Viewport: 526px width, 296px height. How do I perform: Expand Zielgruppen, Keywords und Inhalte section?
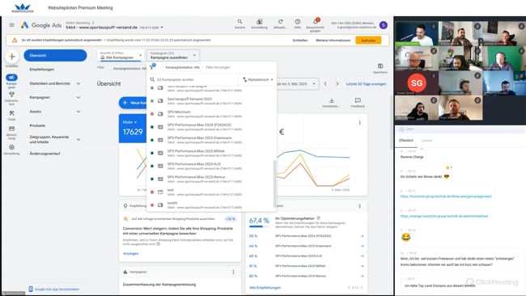(x=78, y=139)
